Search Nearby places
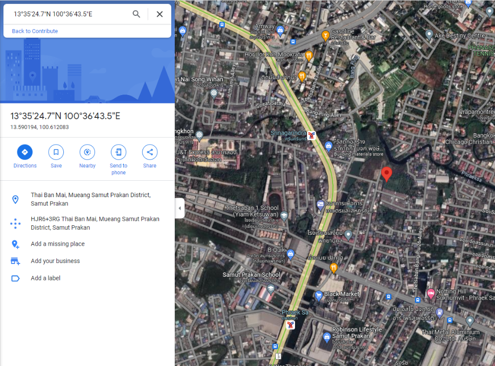This screenshot has width=495, height=366. 88,157
